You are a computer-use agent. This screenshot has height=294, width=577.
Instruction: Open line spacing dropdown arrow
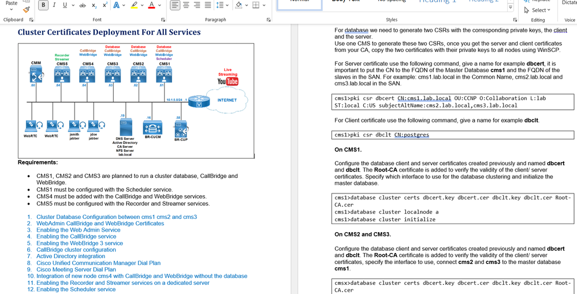pos(227,5)
